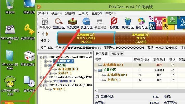Select the 文档(E:) row in partition table
This screenshot has width=185, height=104.
139,80
